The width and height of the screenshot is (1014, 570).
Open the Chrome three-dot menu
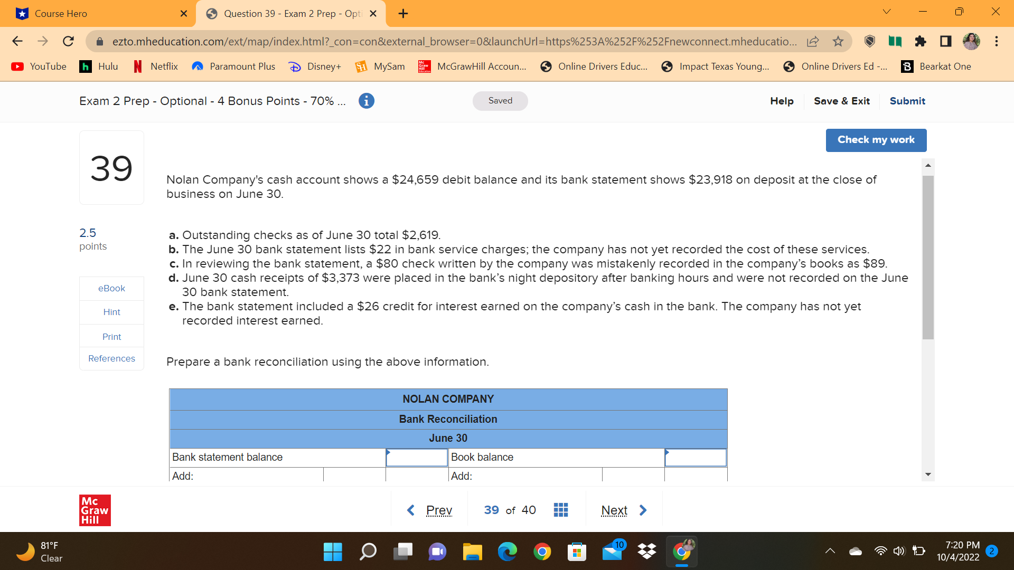[997, 41]
